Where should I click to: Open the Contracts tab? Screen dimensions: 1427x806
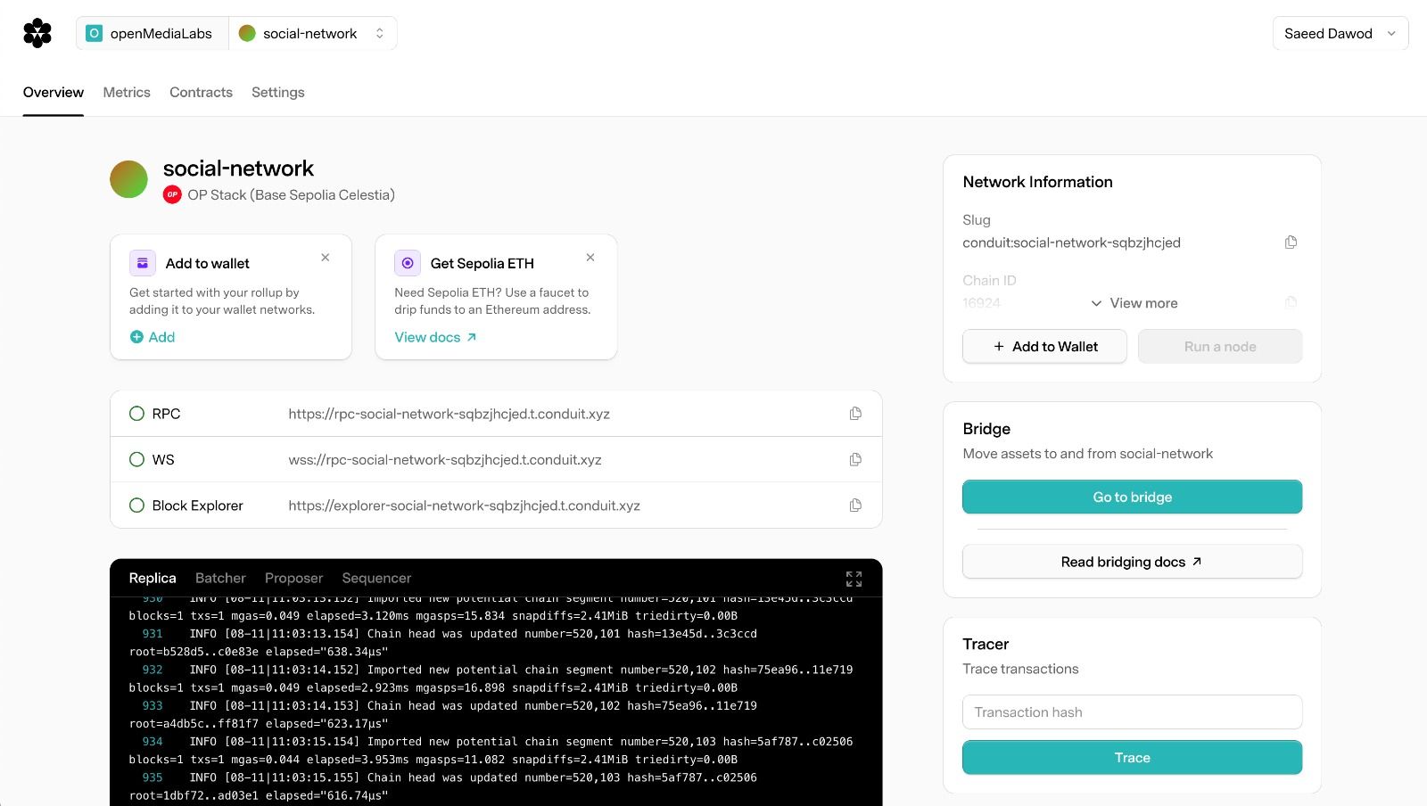pyautogui.click(x=201, y=92)
